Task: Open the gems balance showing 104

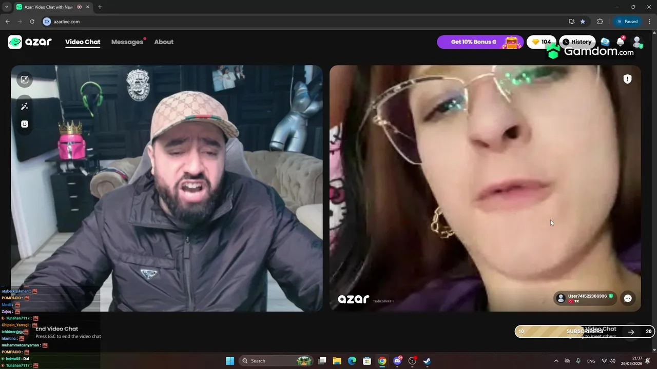Action: [542, 42]
